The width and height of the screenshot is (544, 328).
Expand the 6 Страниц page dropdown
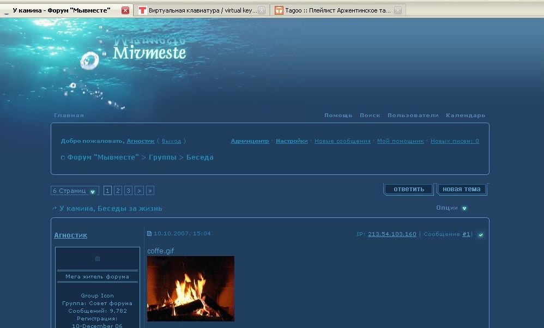tap(93, 191)
